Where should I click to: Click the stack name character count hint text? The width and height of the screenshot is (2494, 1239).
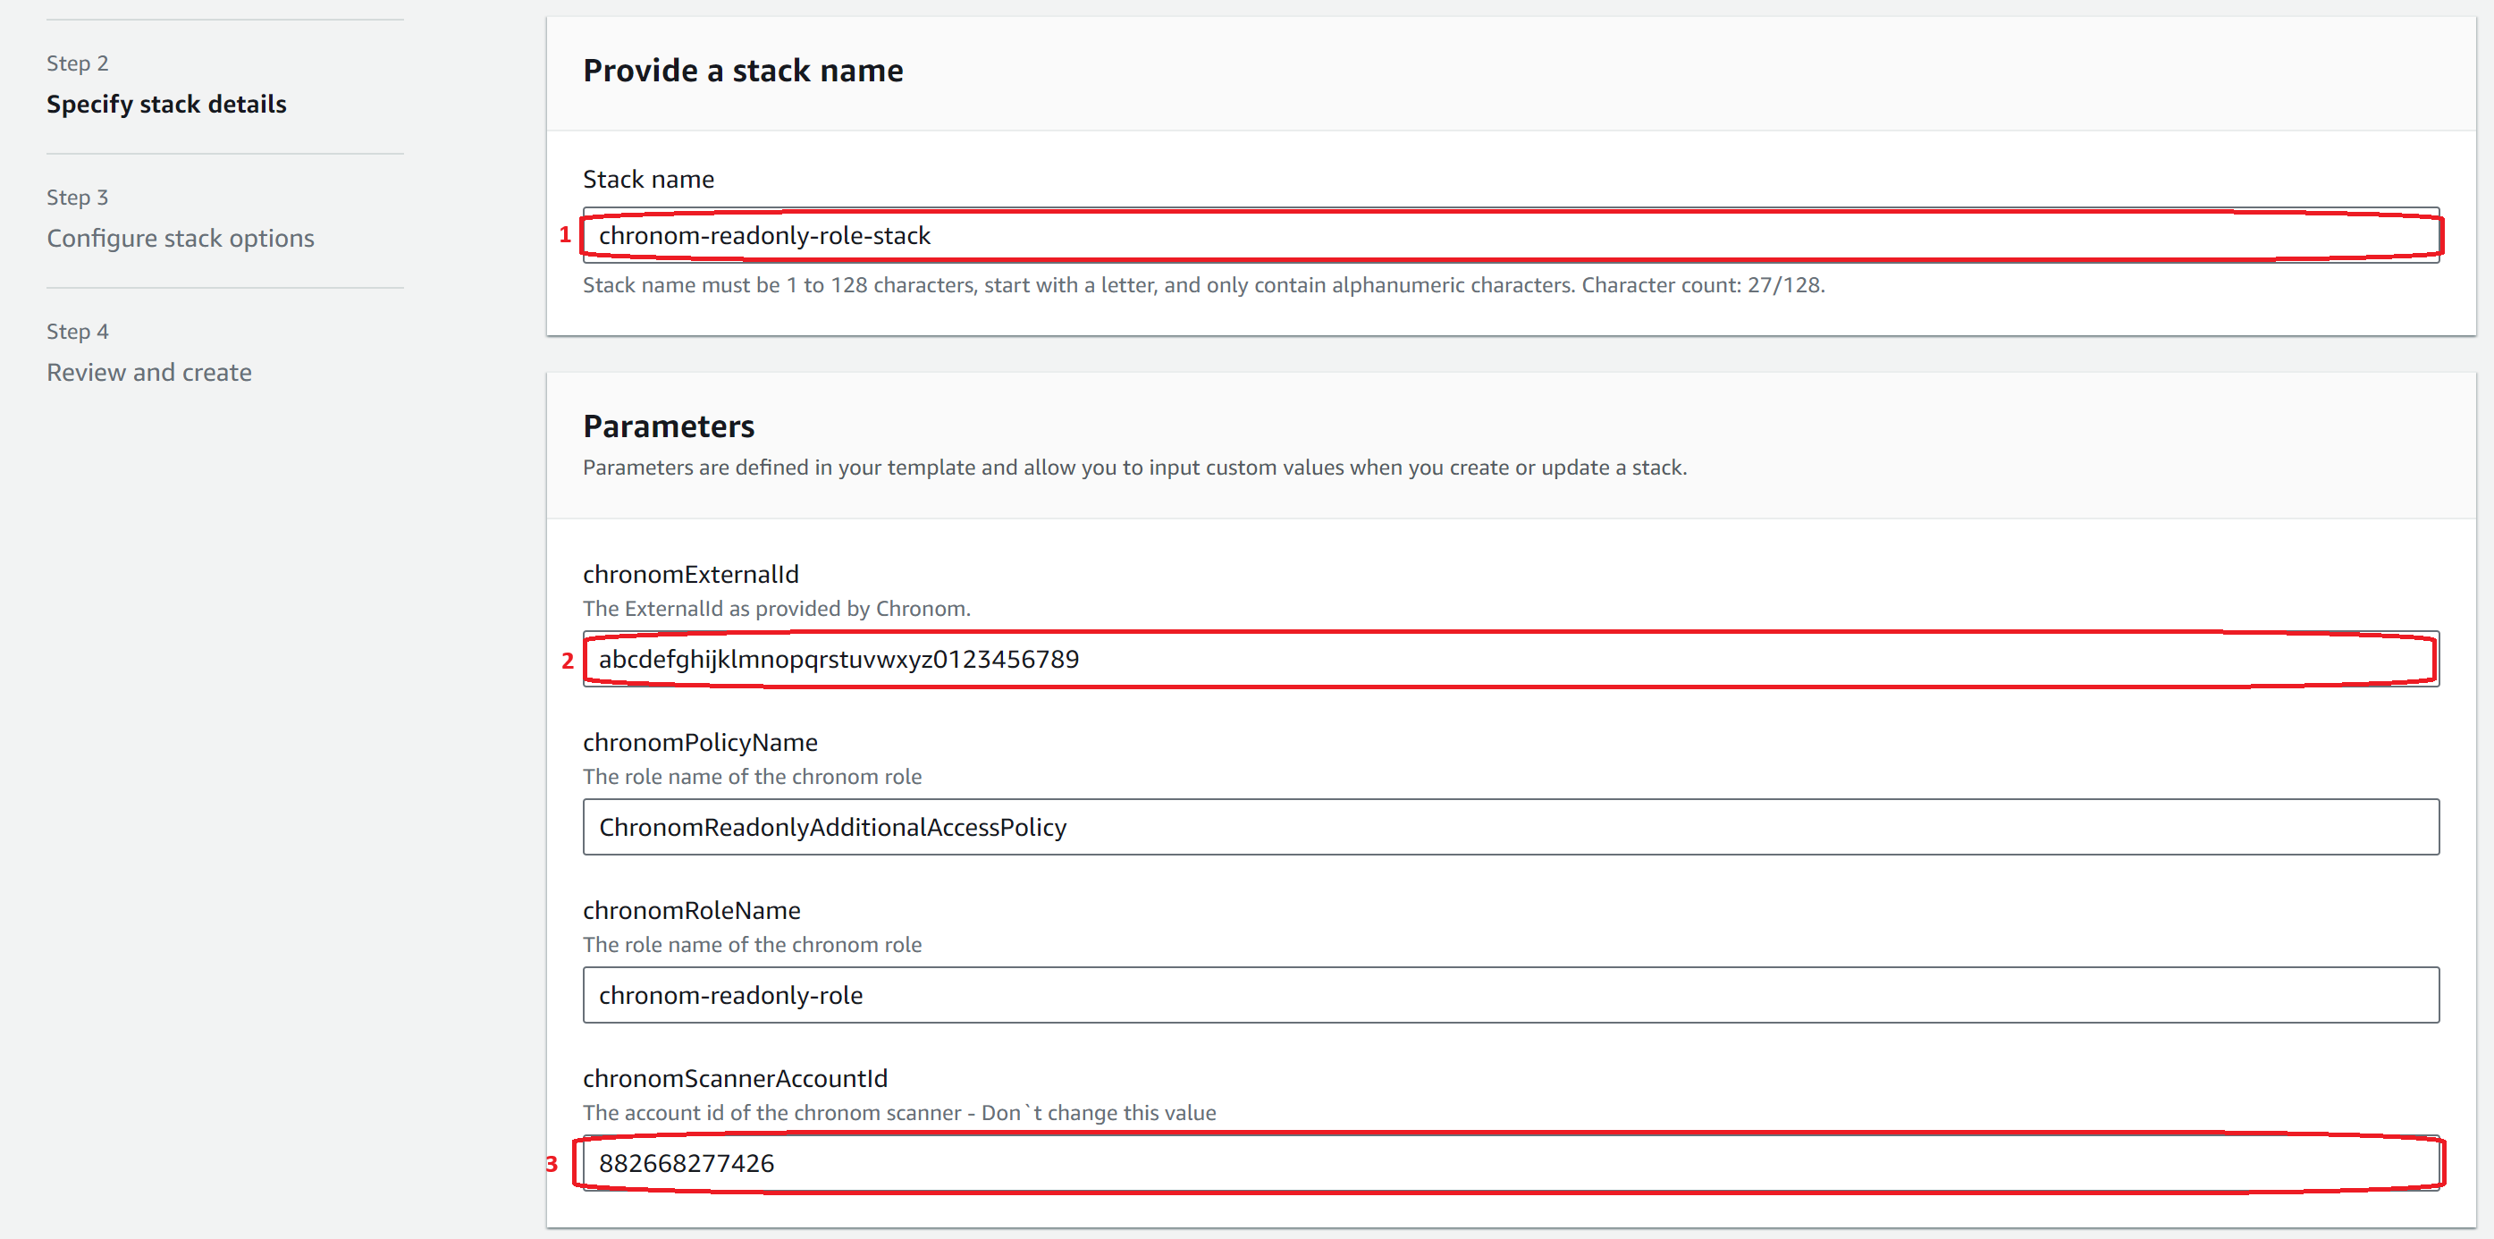click(1203, 285)
